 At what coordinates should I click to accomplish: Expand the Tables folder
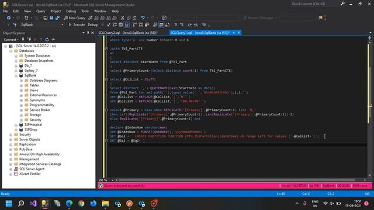point(21,85)
